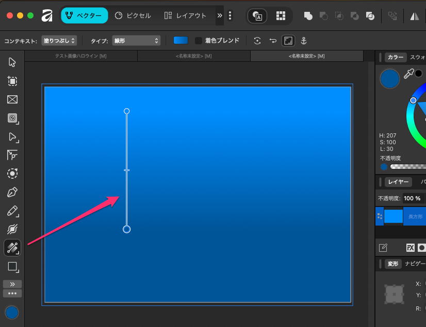Click the eyedropper color picker icon
Screen dimensions: 426x327
pos(408,75)
